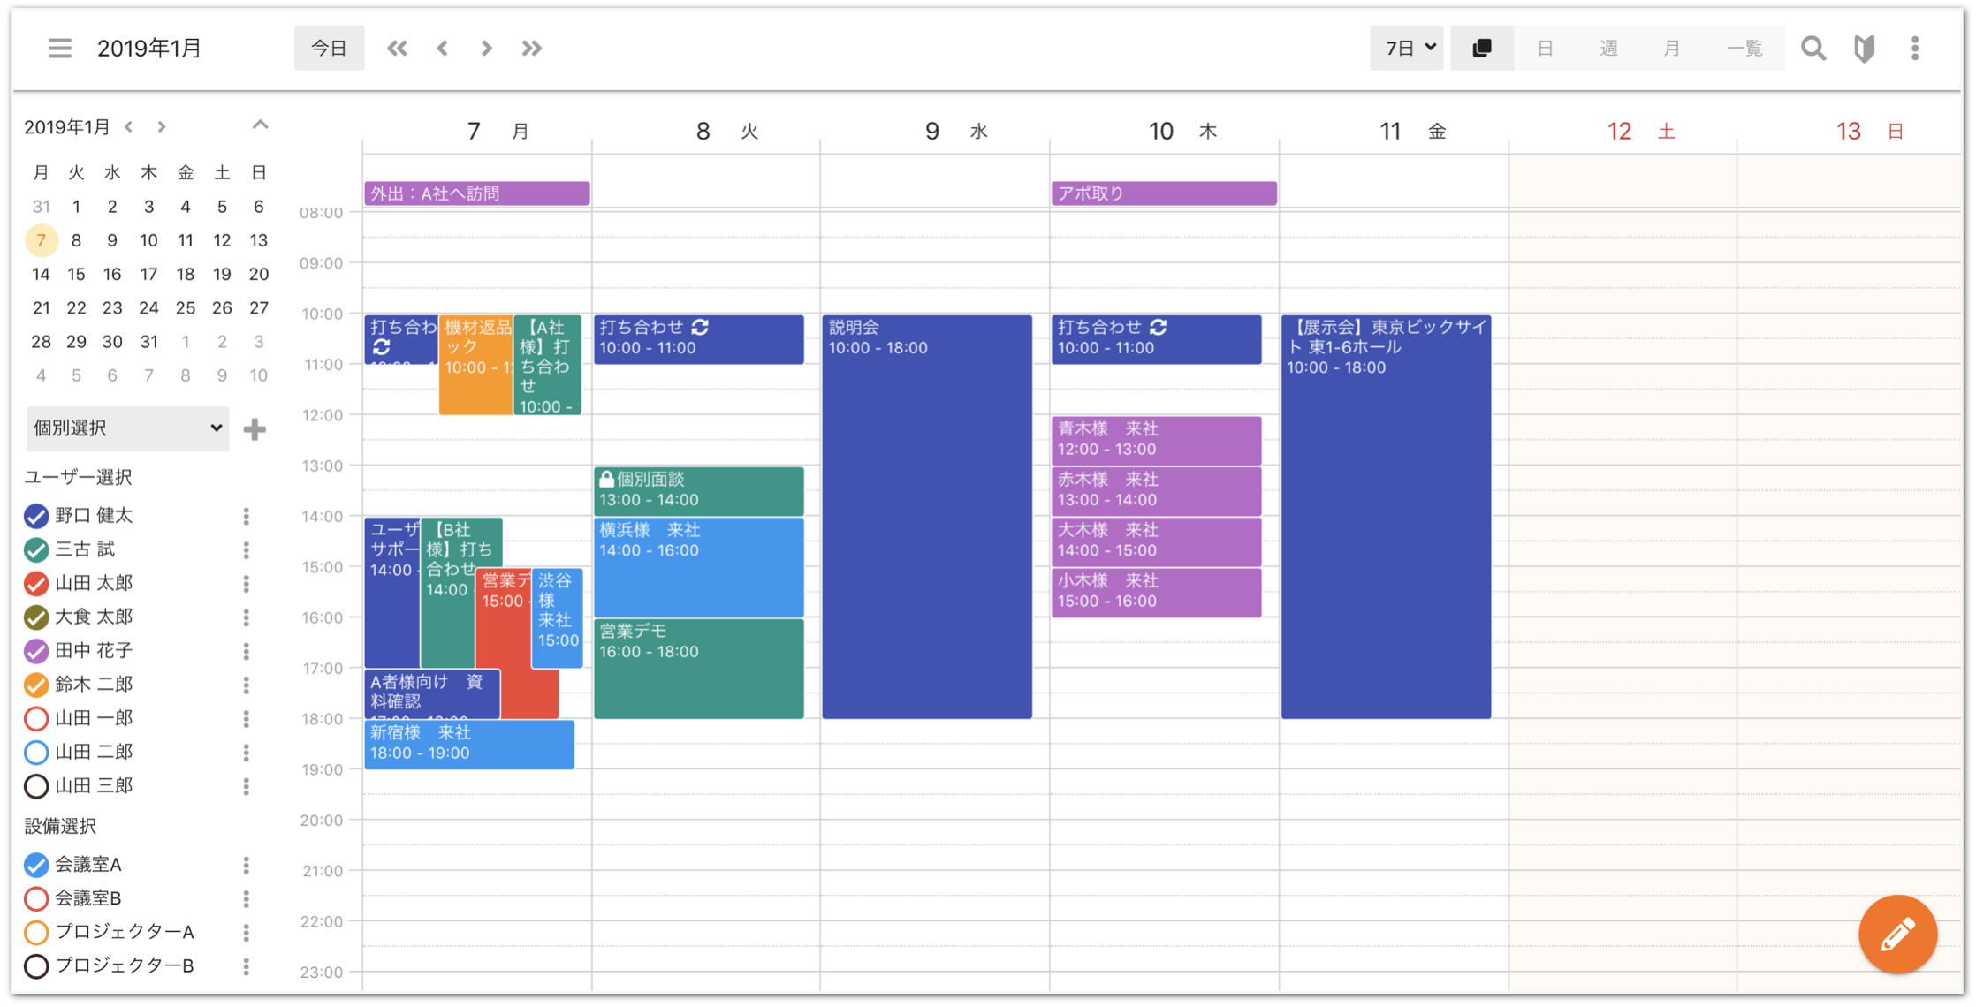Click the orange pencil create button
The image size is (1976, 1007).
pos(1897,934)
